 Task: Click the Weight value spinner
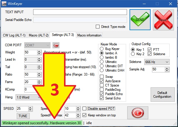pos(33,52)
